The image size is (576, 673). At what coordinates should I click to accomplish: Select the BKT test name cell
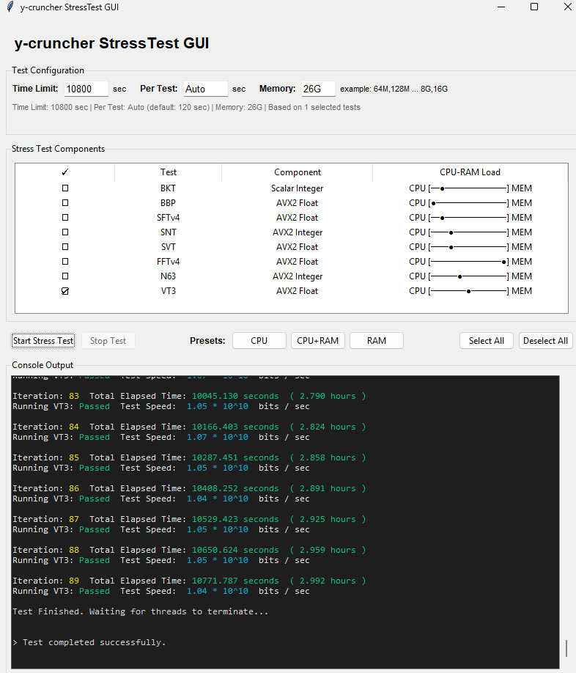pyautogui.click(x=168, y=188)
